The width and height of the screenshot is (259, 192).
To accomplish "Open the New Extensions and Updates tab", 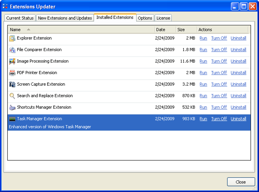I will click(x=65, y=18).
